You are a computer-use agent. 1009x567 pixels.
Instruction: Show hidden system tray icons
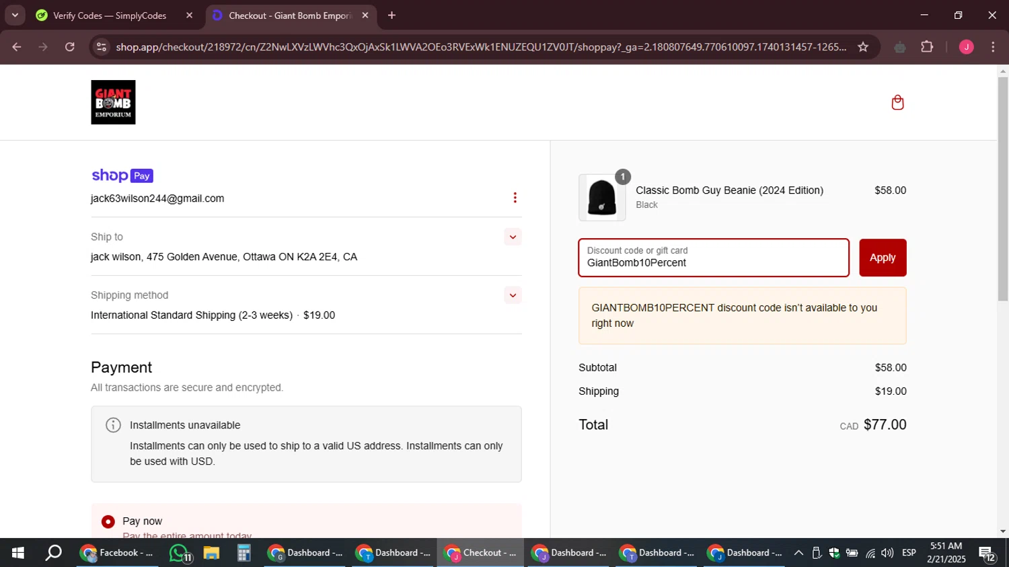[x=798, y=553]
